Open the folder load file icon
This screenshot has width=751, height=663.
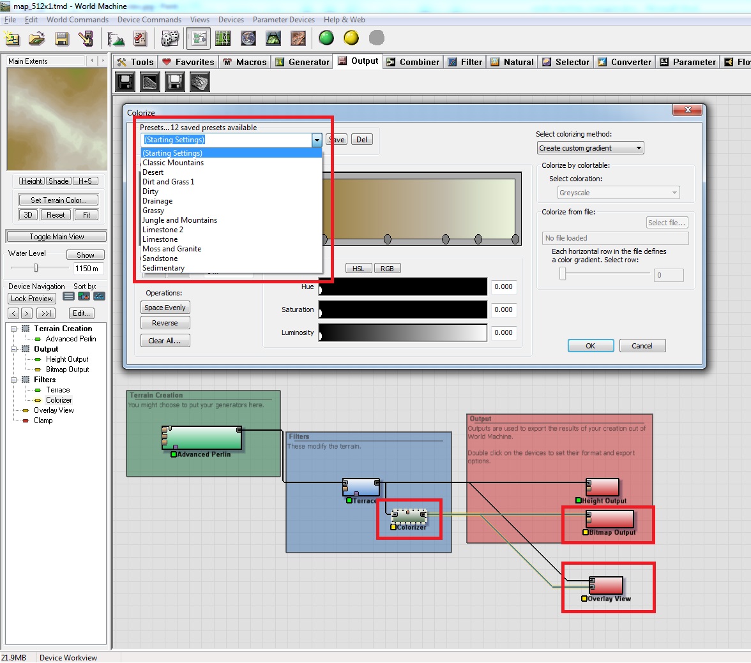click(x=37, y=38)
